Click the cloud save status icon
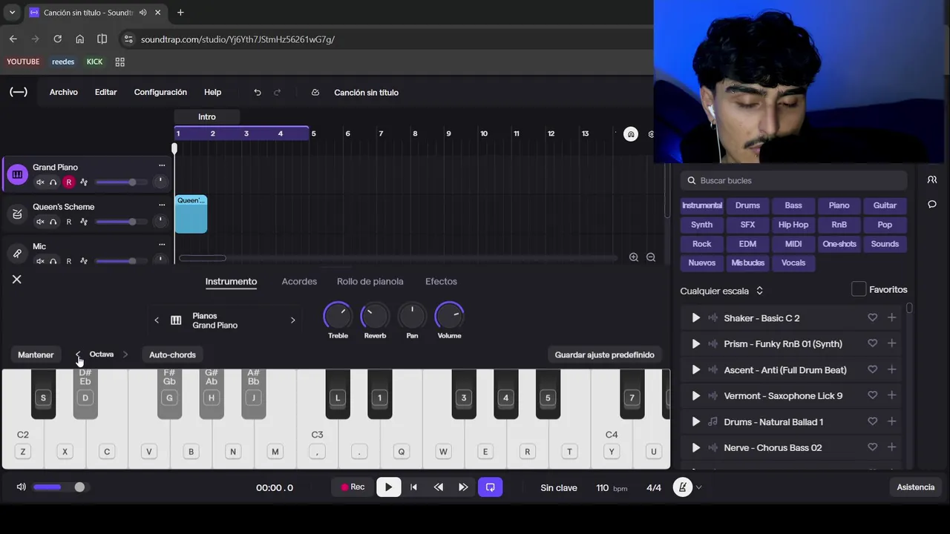Viewport: 950px width, 534px height. [x=315, y=93]
